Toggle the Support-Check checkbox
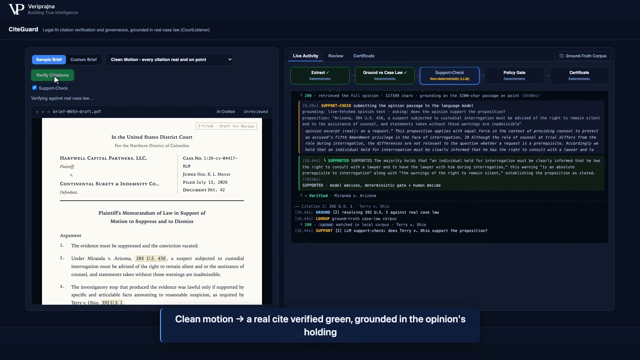 click(x=34, y=88)
